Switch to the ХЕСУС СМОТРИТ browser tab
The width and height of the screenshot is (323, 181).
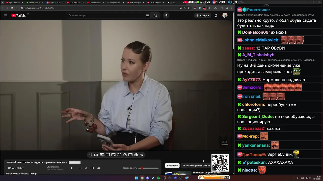(x=156, y=3)
